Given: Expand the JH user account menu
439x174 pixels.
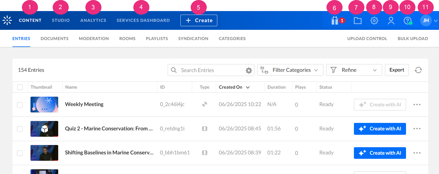Looking at the screenshot, I should click(x=428, y=20).
